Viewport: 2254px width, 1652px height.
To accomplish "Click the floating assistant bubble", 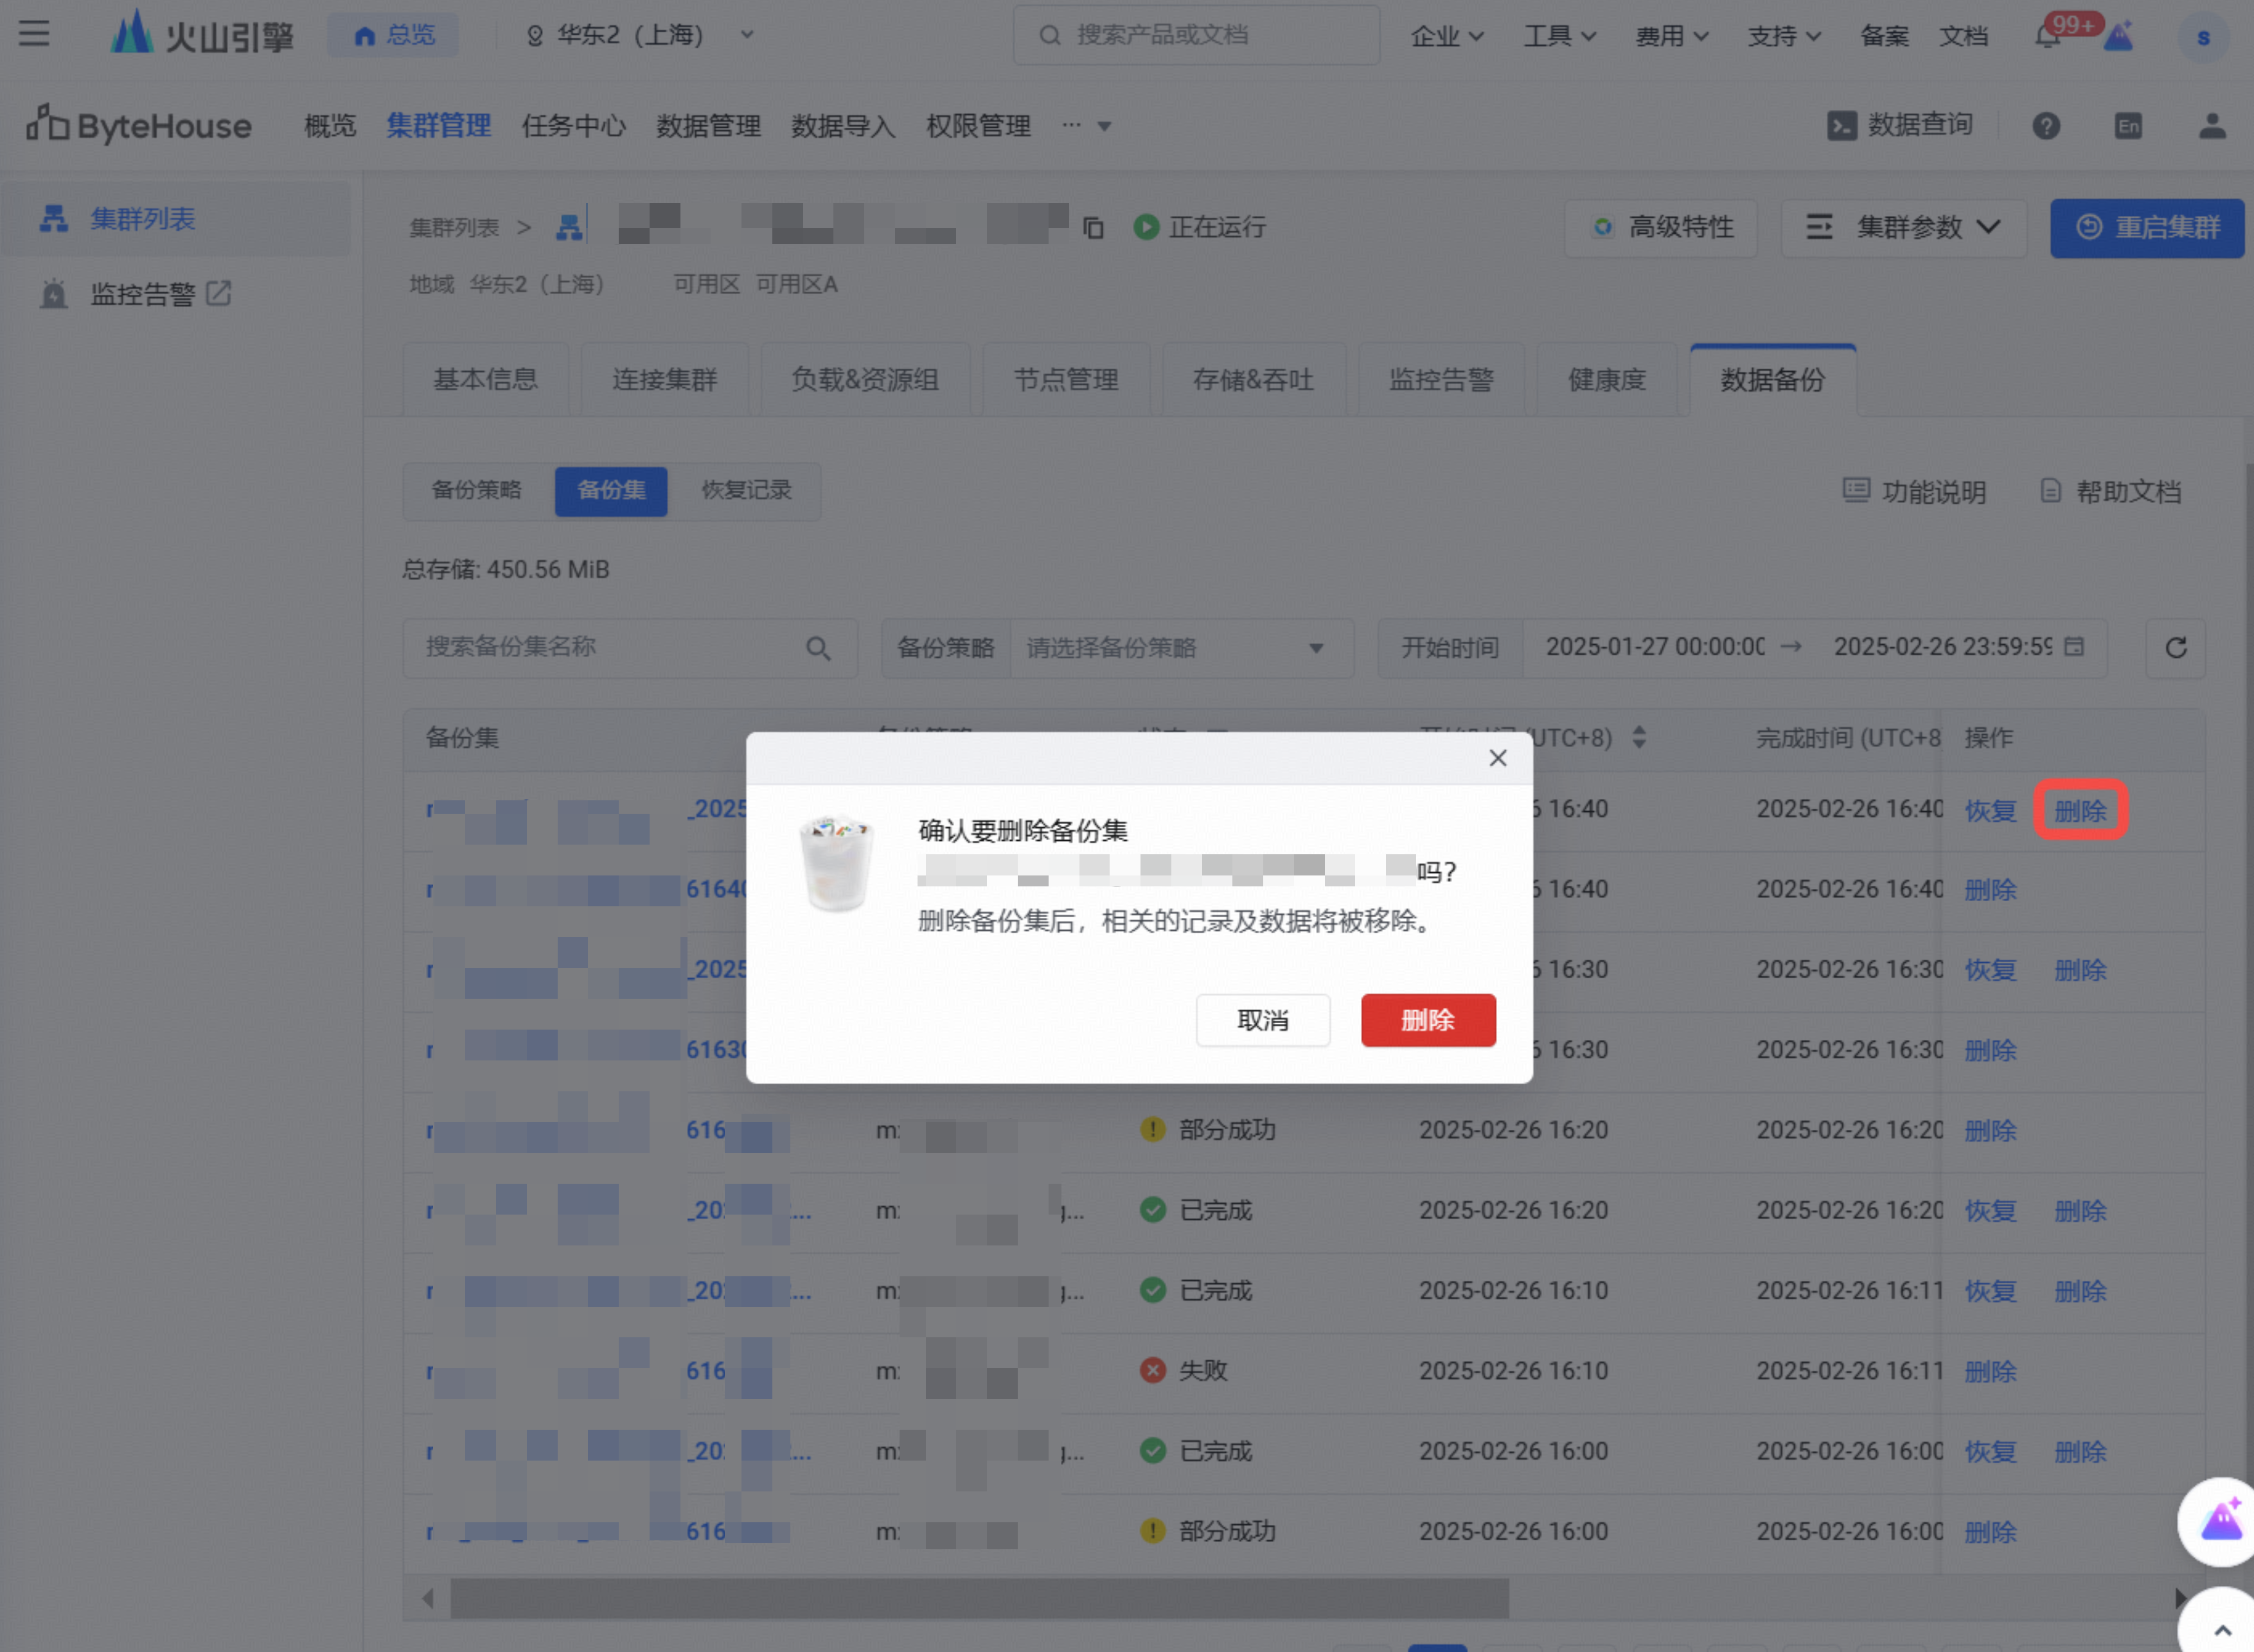I will coord(2221,1521).
